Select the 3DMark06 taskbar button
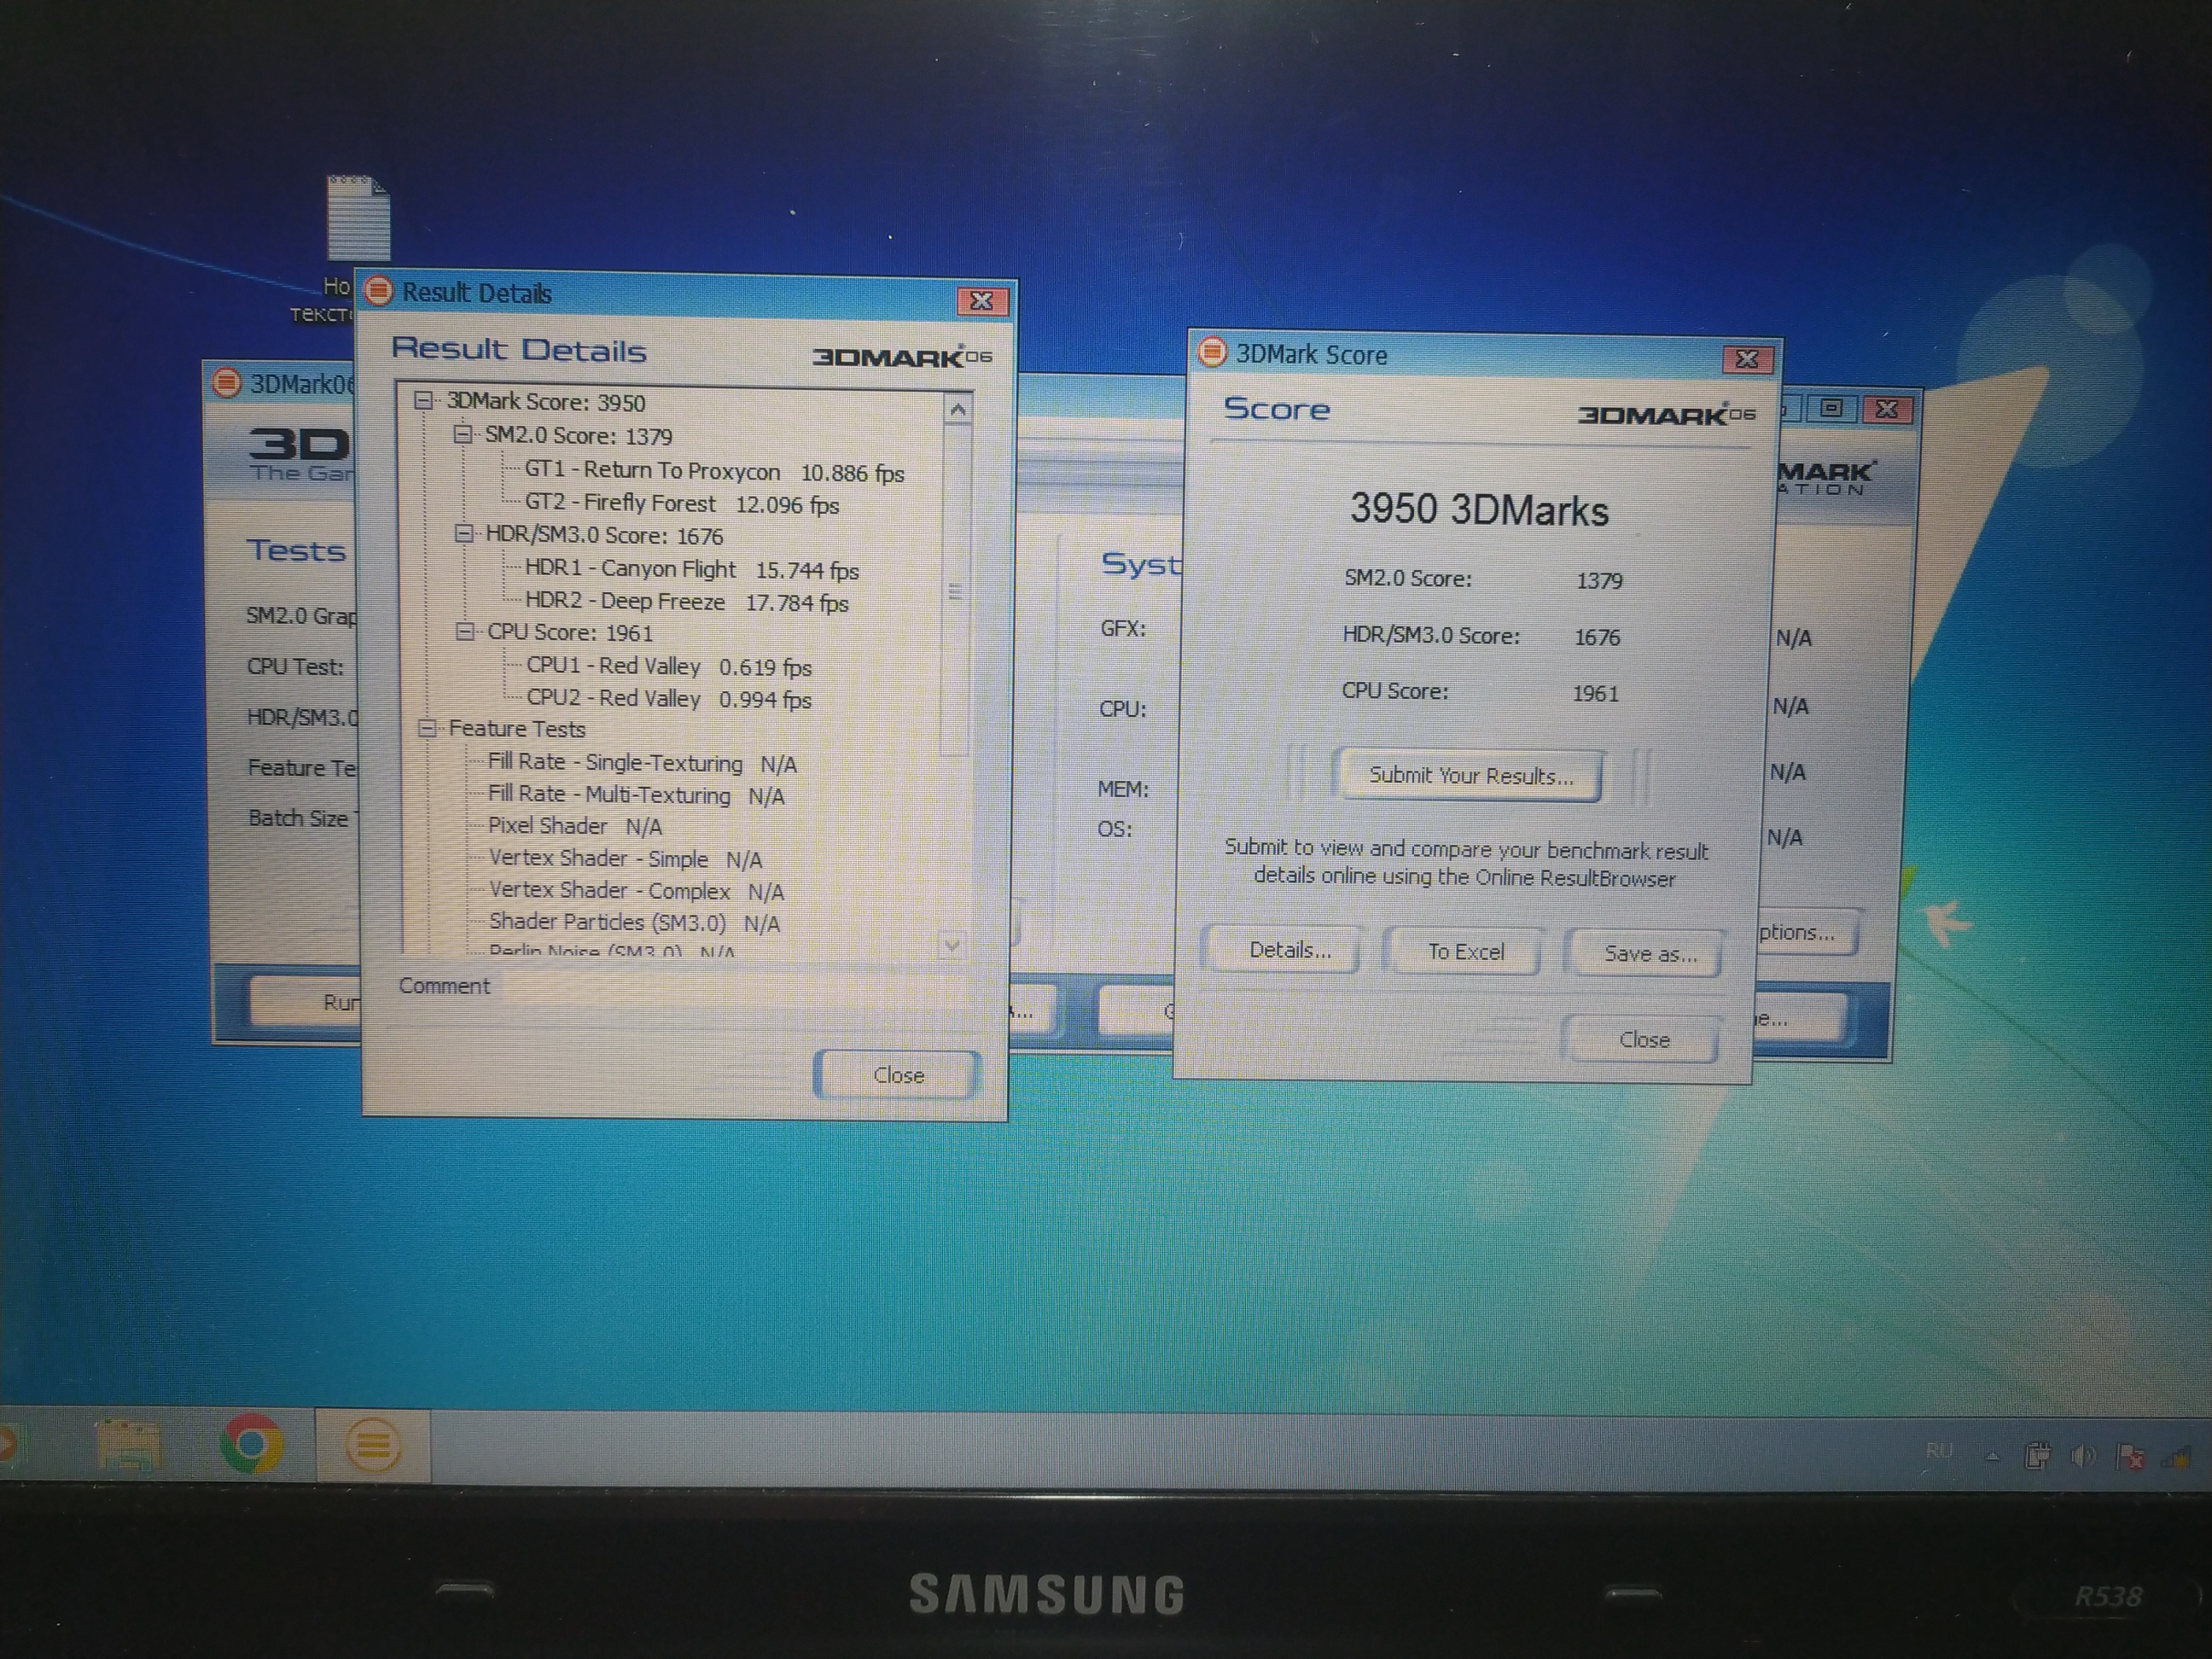2212x1659 pixels. pos(372,1445)
